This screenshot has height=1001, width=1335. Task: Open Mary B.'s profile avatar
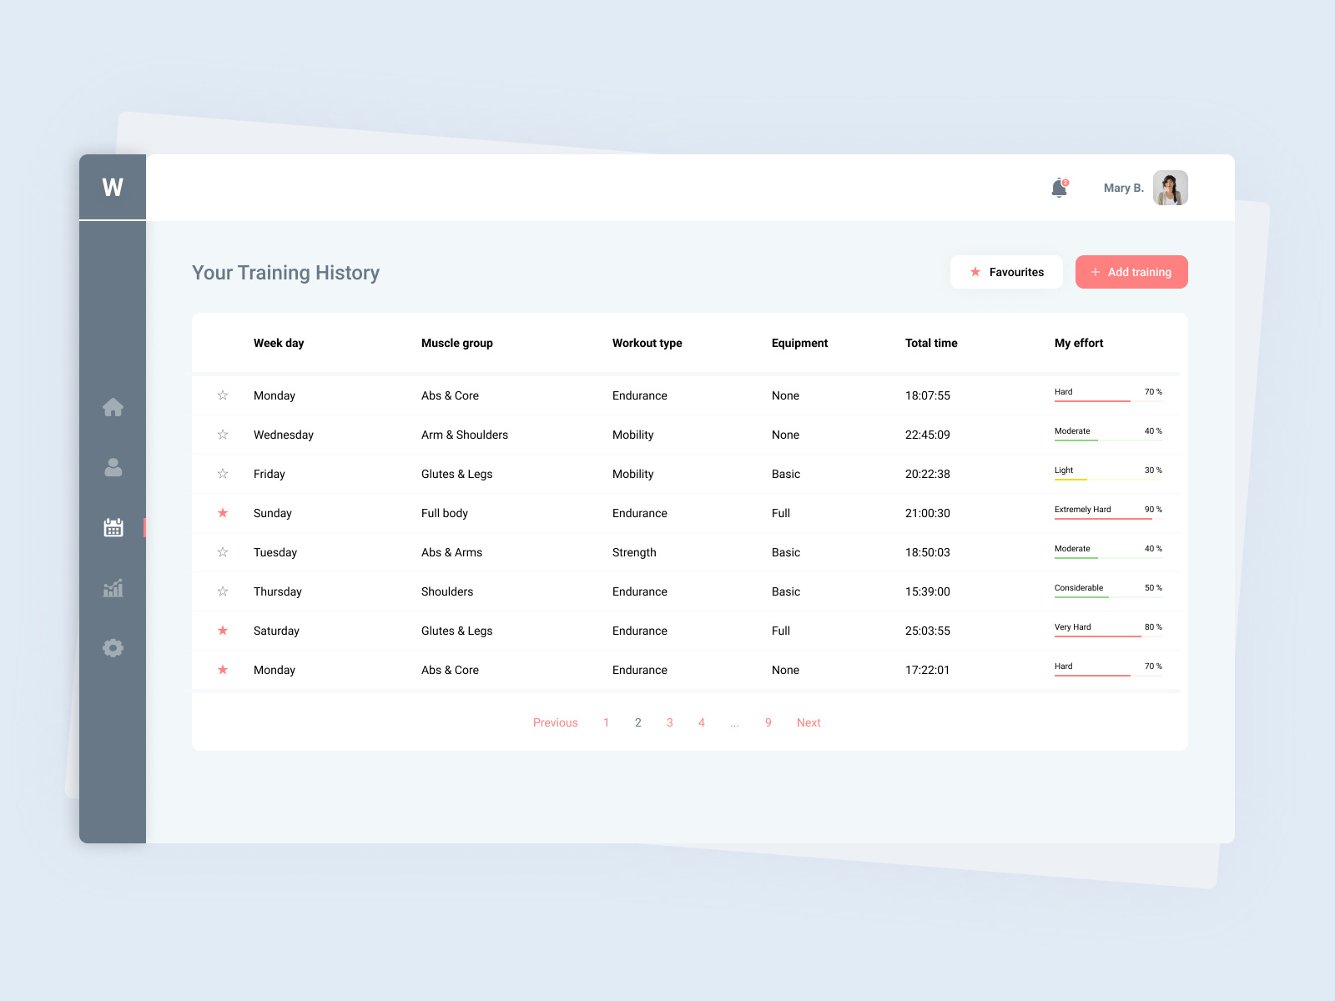click(x=1171, y=188)
